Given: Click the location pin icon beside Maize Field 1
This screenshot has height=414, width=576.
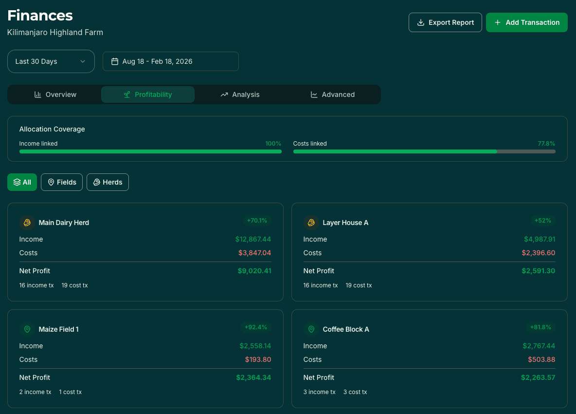Looking at the screenshot, I should 27,329.
